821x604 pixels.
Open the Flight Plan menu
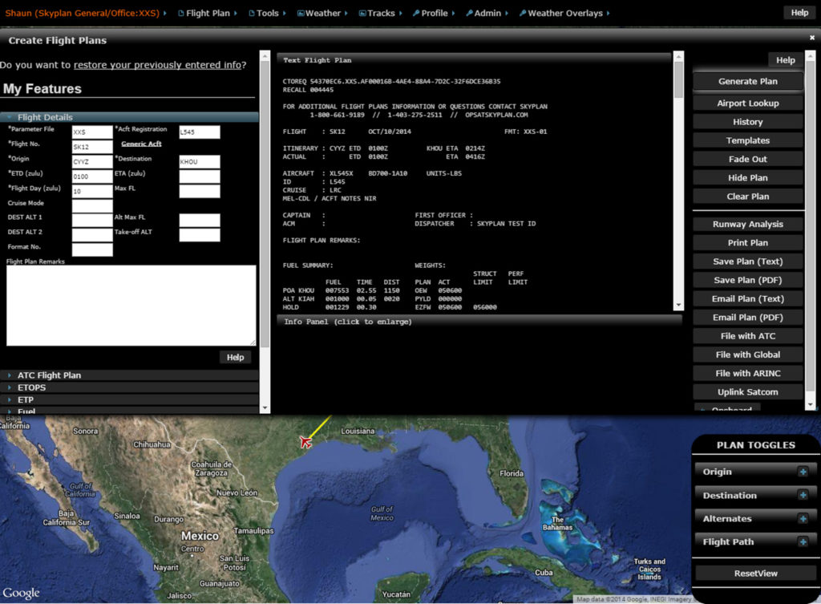[208, 13]
